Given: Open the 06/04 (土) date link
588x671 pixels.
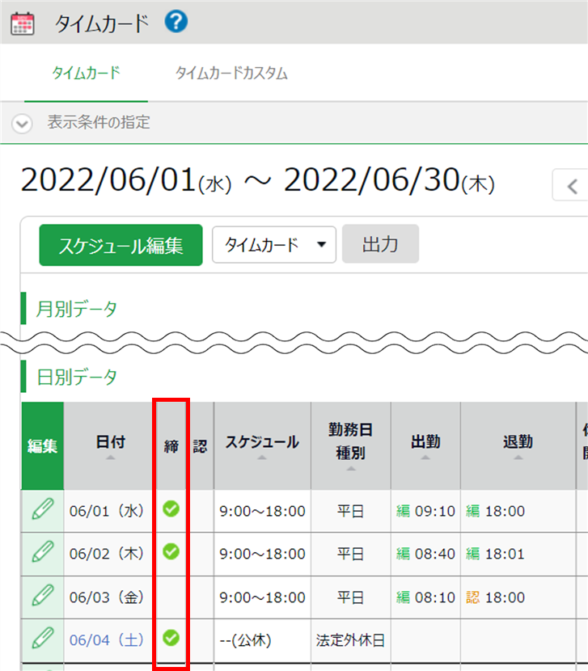Looking at the screenshot, I should (106, 639).
